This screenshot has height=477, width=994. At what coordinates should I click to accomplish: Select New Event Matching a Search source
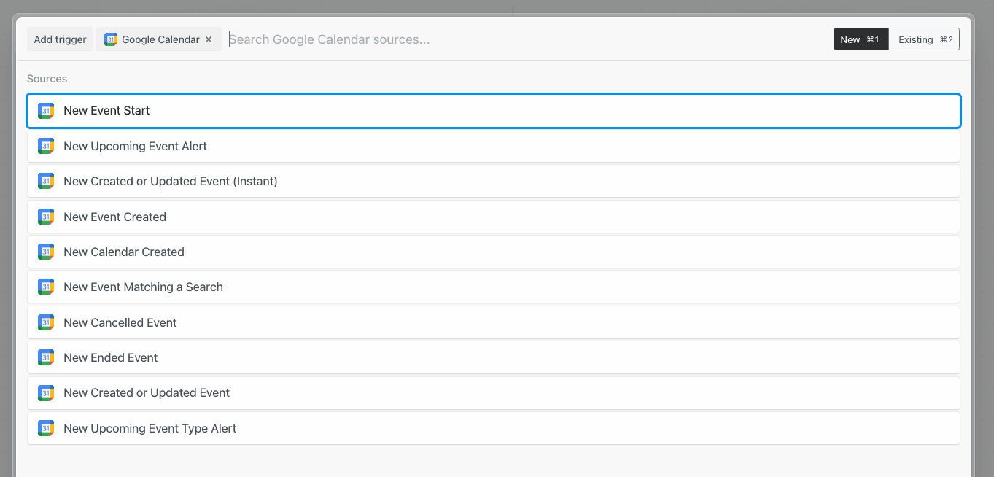pyautogui.click(x=494, y=287)
